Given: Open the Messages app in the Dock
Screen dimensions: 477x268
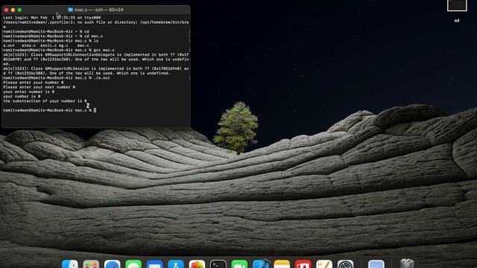Looking at the screenshot, I should tap(133, 264).
